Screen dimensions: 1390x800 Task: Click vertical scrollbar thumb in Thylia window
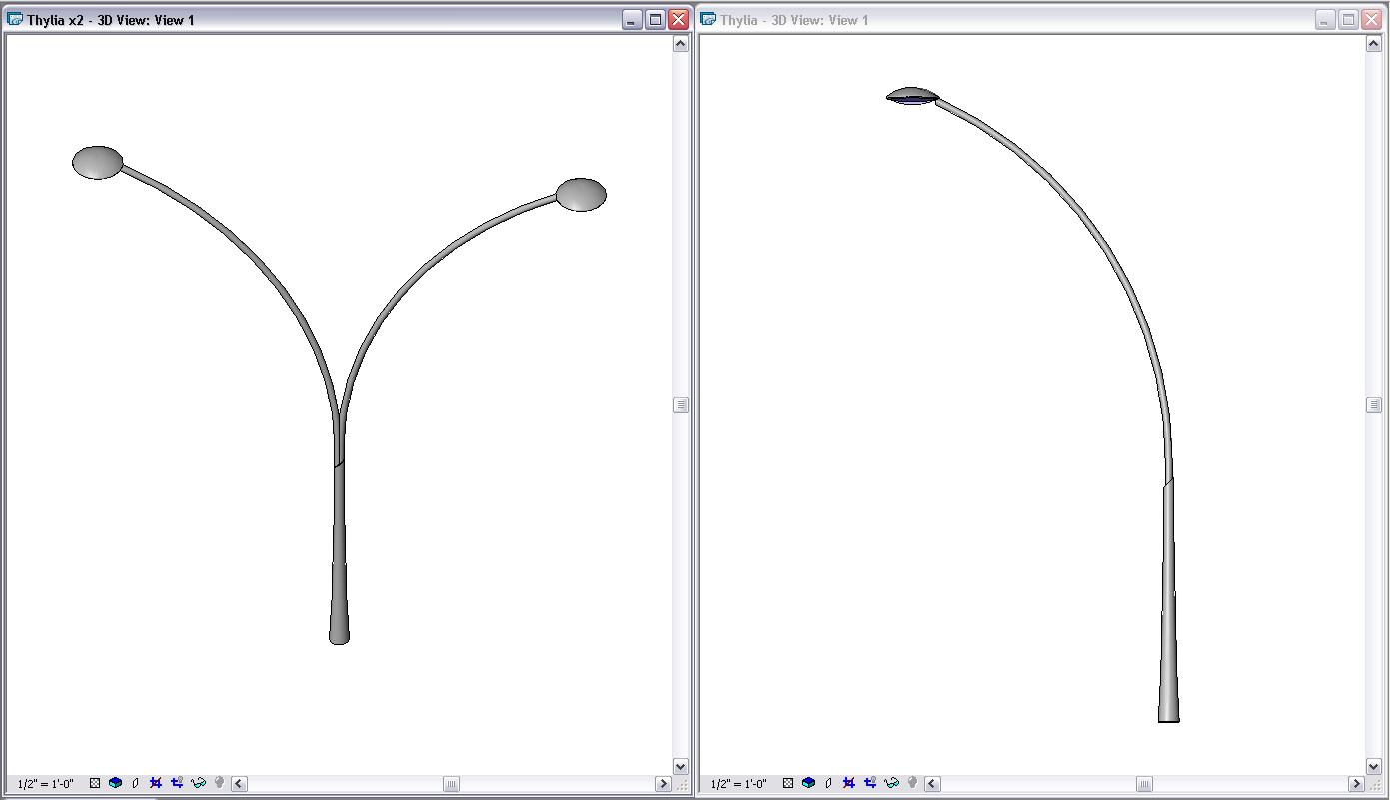pos(1374,404)
